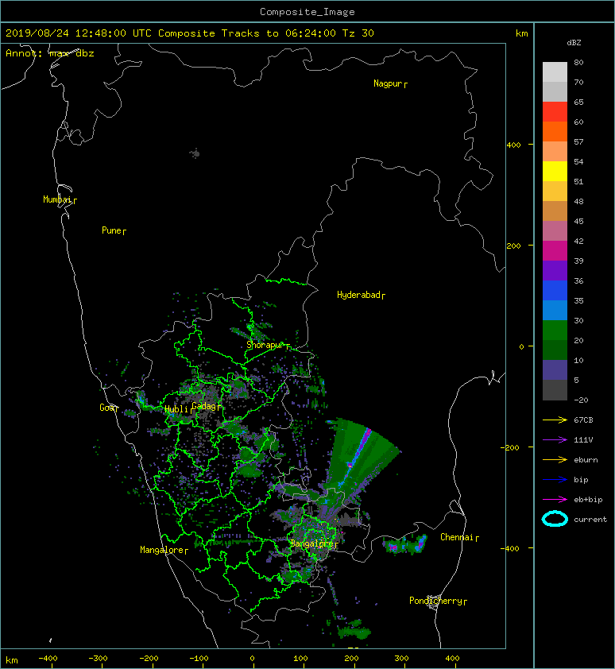615x669 pixels.
Task: Click the -20 dBZ dark gray swatch
Action: click(555, 390)
